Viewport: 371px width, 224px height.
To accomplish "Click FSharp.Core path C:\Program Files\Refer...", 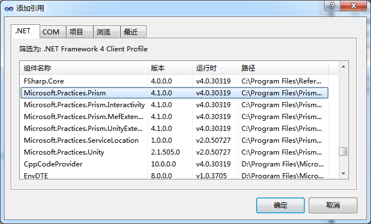I will 281,81.
